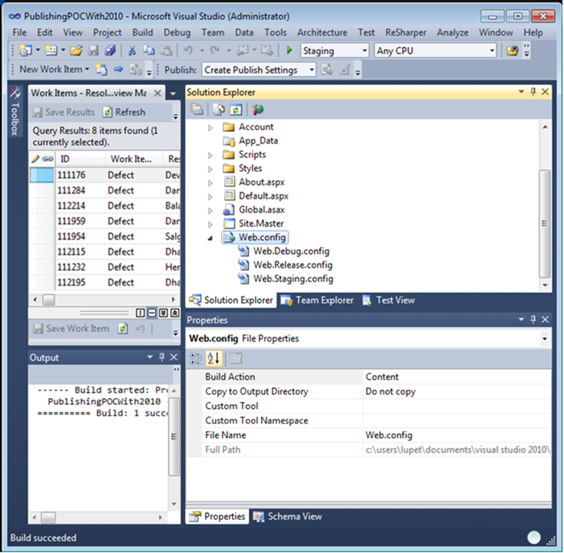Switch to the Team Explorer tab
Screen dimensions: 564x553
coord(317,300)
